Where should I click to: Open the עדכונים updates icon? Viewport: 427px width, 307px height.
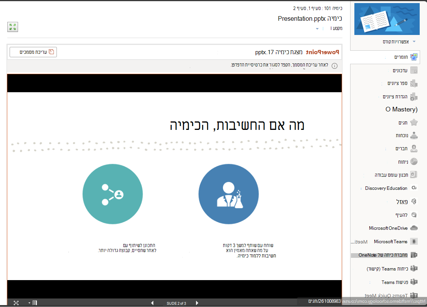click(x=414, y=70)
